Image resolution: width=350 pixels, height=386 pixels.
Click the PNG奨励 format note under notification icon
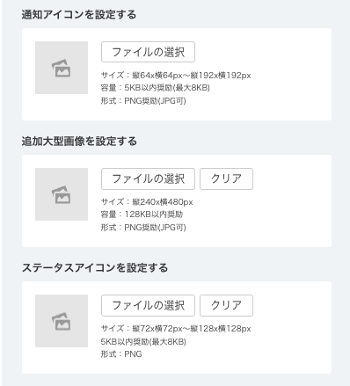pyautogui.click(x=143, y=100)
